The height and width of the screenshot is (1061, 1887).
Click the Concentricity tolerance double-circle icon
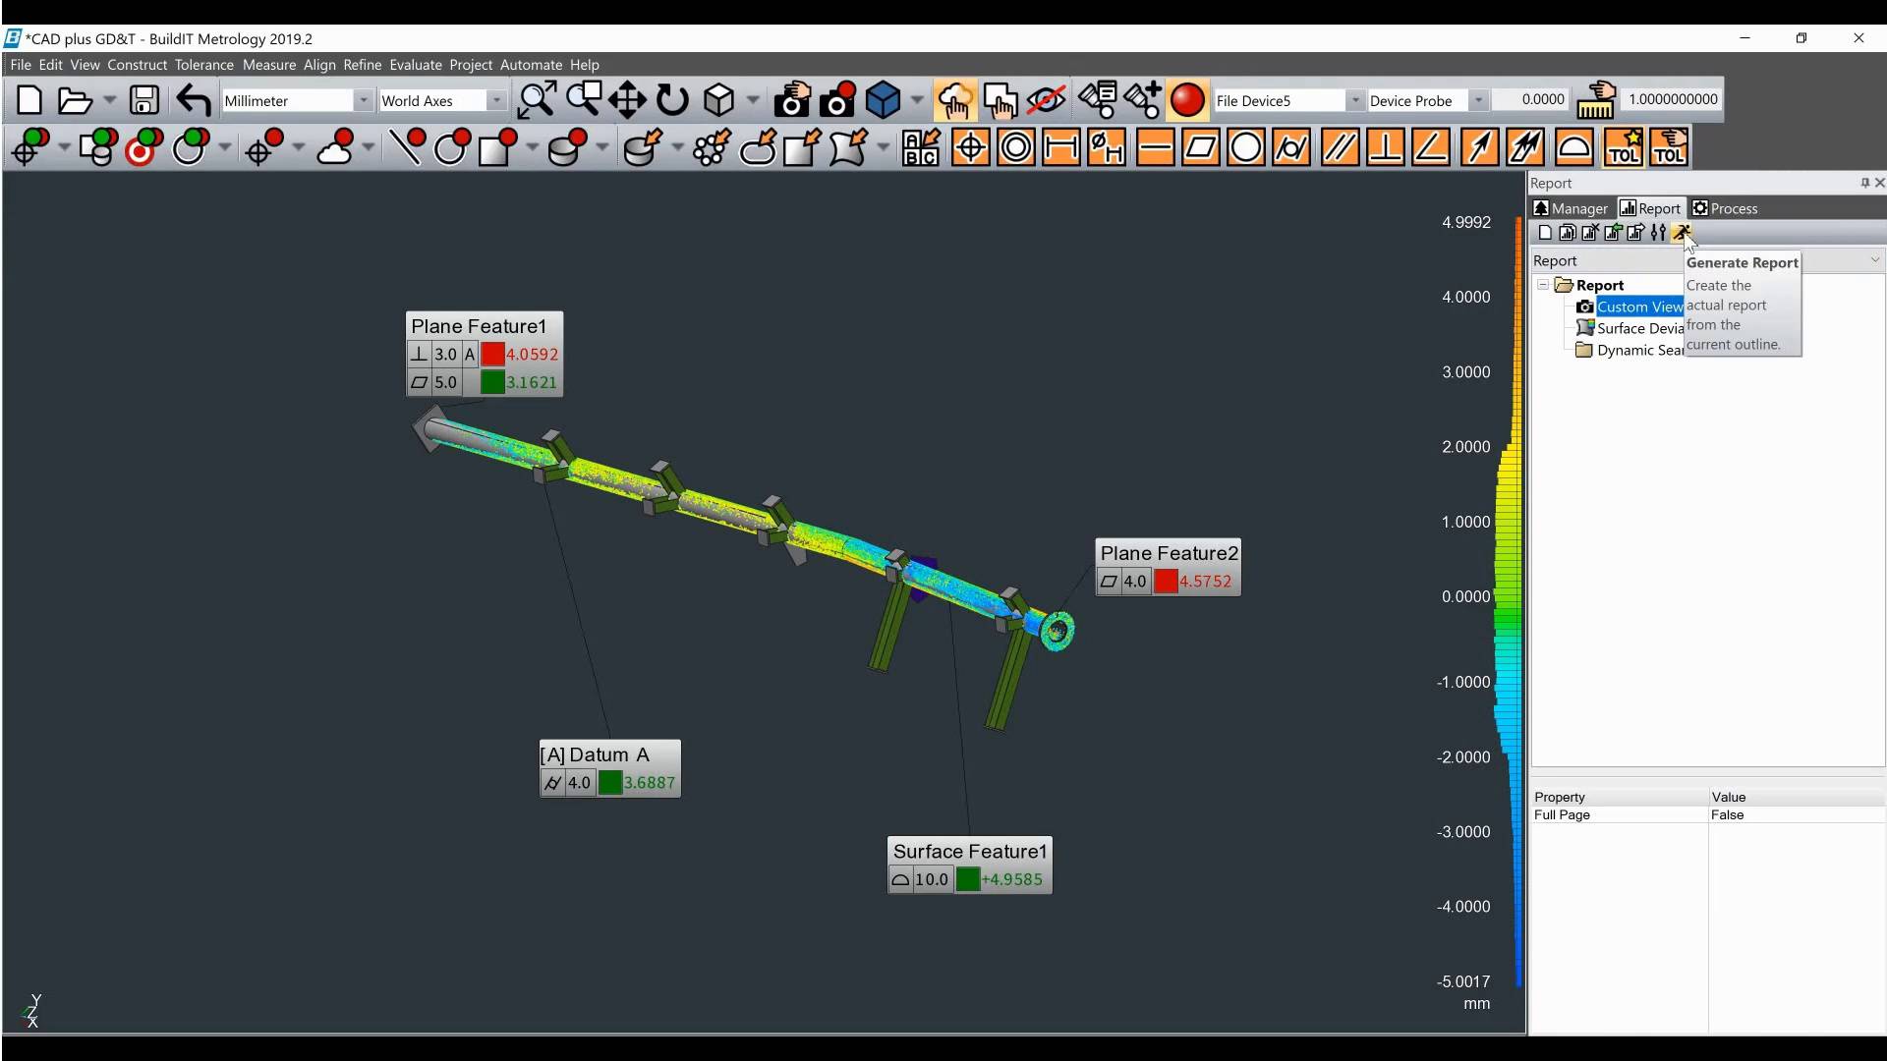[1016, 148]
